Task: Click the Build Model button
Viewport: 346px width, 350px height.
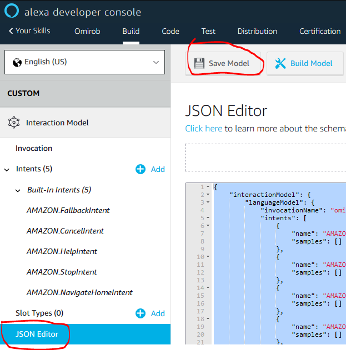Action: click(x=305, y=64)
